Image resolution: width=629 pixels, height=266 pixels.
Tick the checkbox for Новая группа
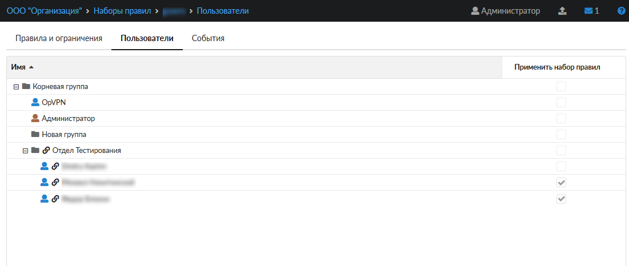[561, 135]
